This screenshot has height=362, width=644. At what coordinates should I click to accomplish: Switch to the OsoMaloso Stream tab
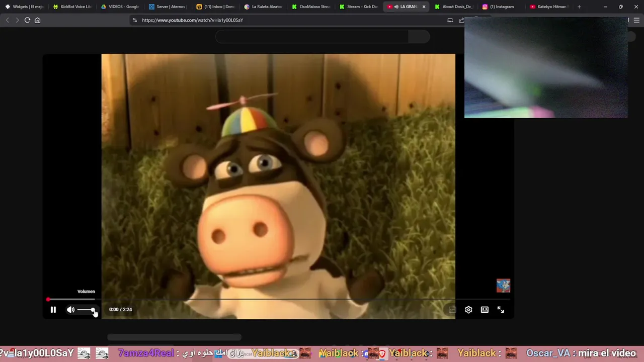(311, 7)
